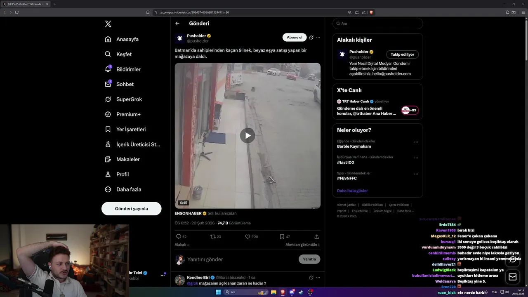Click reply icon with 62 replies

click(x=181, y=236)
